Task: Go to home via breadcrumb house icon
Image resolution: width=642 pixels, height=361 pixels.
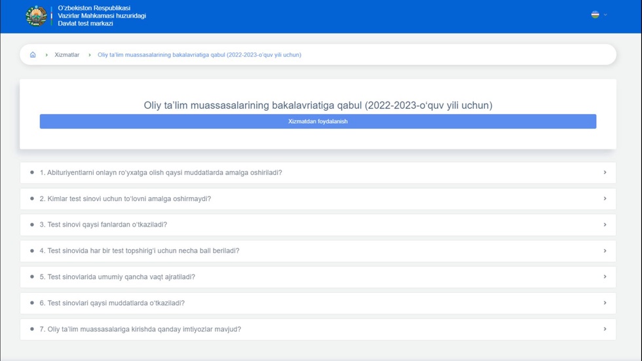Action: coord(33,55)
